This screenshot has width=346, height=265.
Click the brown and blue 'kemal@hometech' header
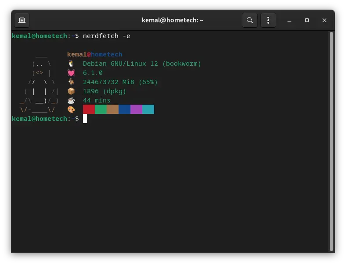pyautogui.click(x=95, y=54)
